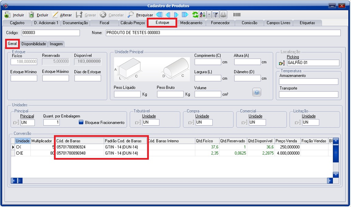
Task: Click the Unidade link under Compra
Action: [x=202, y=116]
